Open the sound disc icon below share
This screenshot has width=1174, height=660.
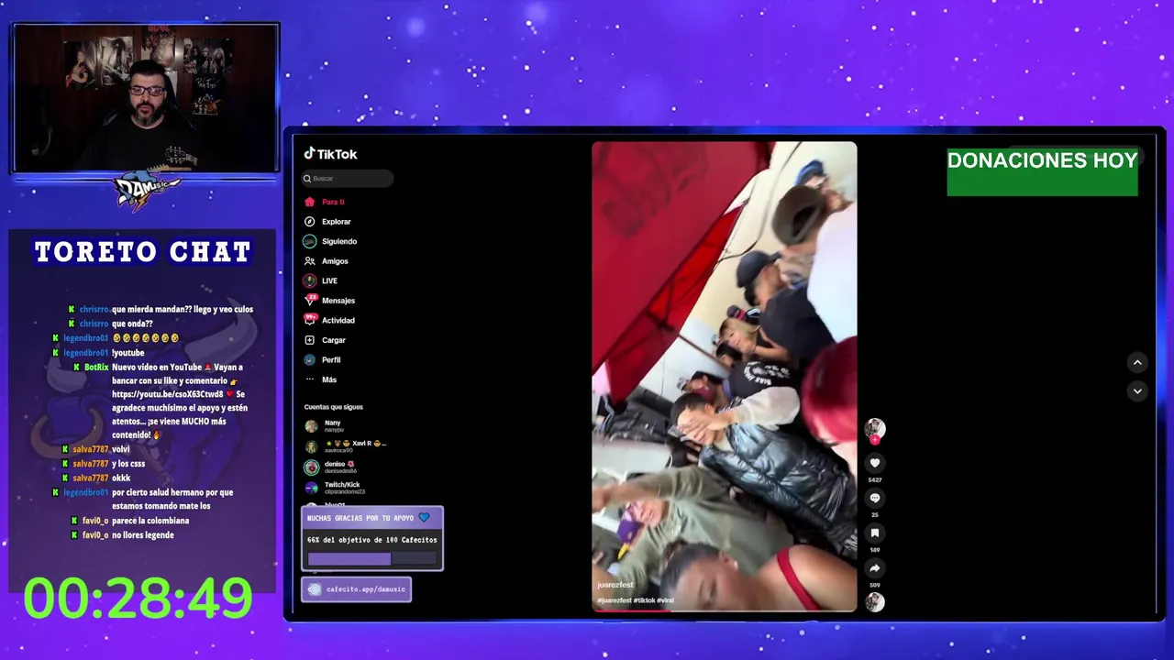coord(875,601)
